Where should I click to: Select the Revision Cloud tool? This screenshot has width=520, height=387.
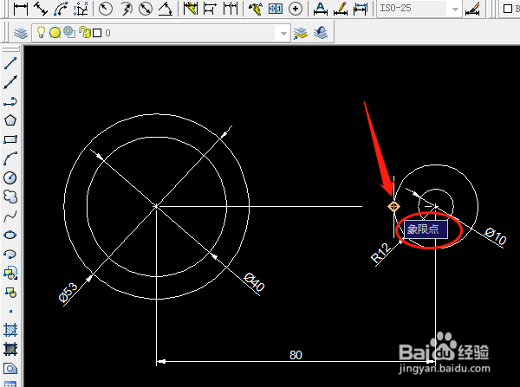pos(10,197)
